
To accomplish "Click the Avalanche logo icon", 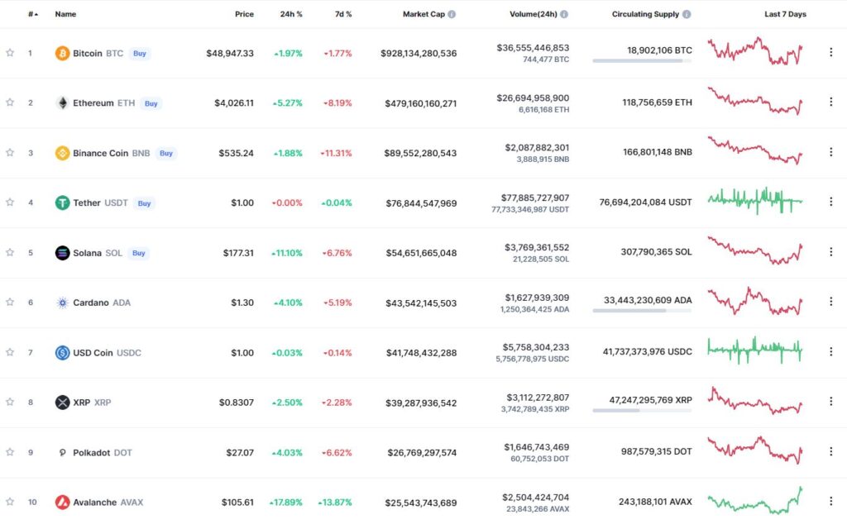I will coord(62,502).
